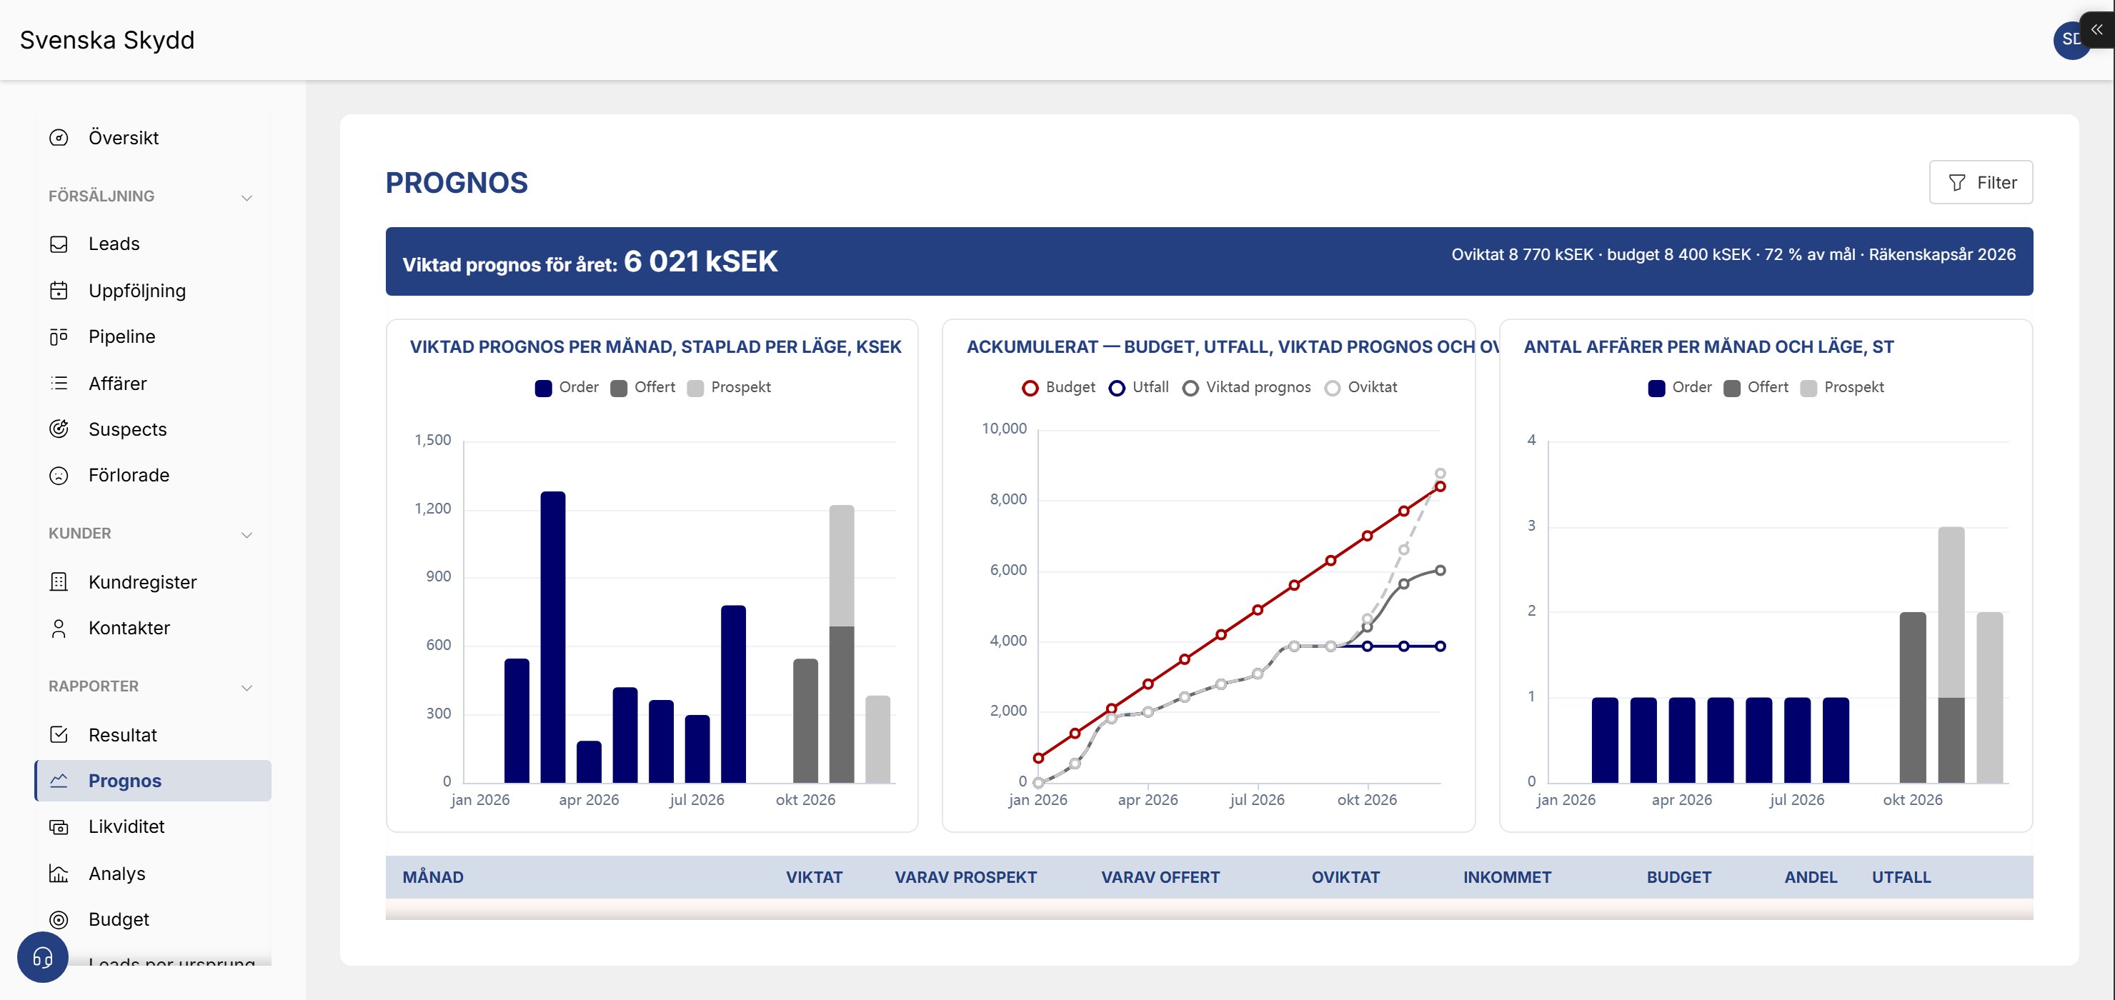This screenshot has height=1000, width=2115.
Task: Click the Översikt gauge icon
Action: point(59,138)
